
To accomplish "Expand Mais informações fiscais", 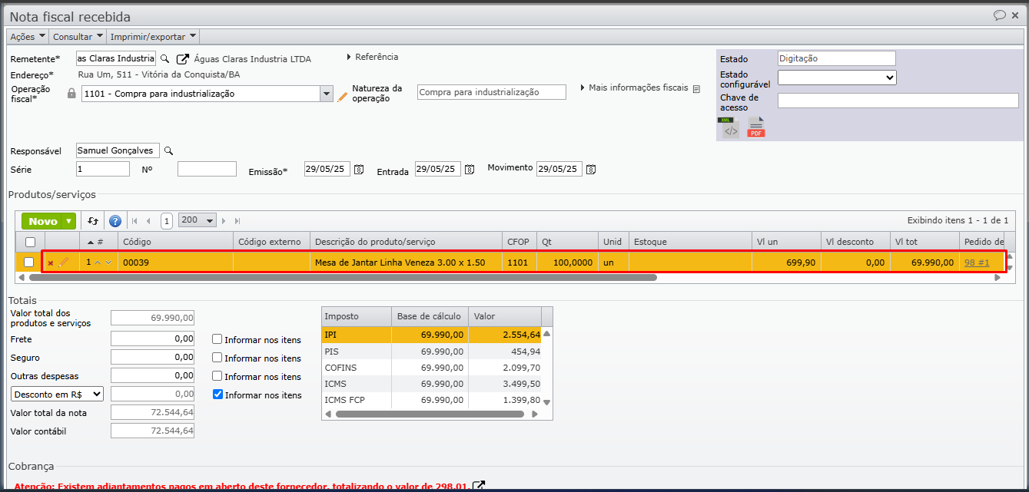I will coord(635,88).
